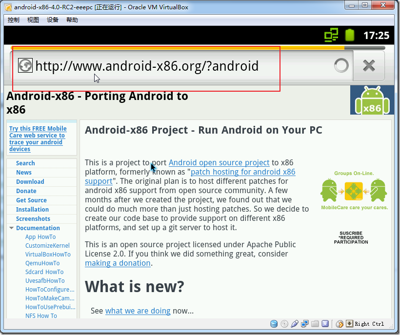400x335 pixels.
Task: Click the virtualization chip status icon
Action: point(325,324)
